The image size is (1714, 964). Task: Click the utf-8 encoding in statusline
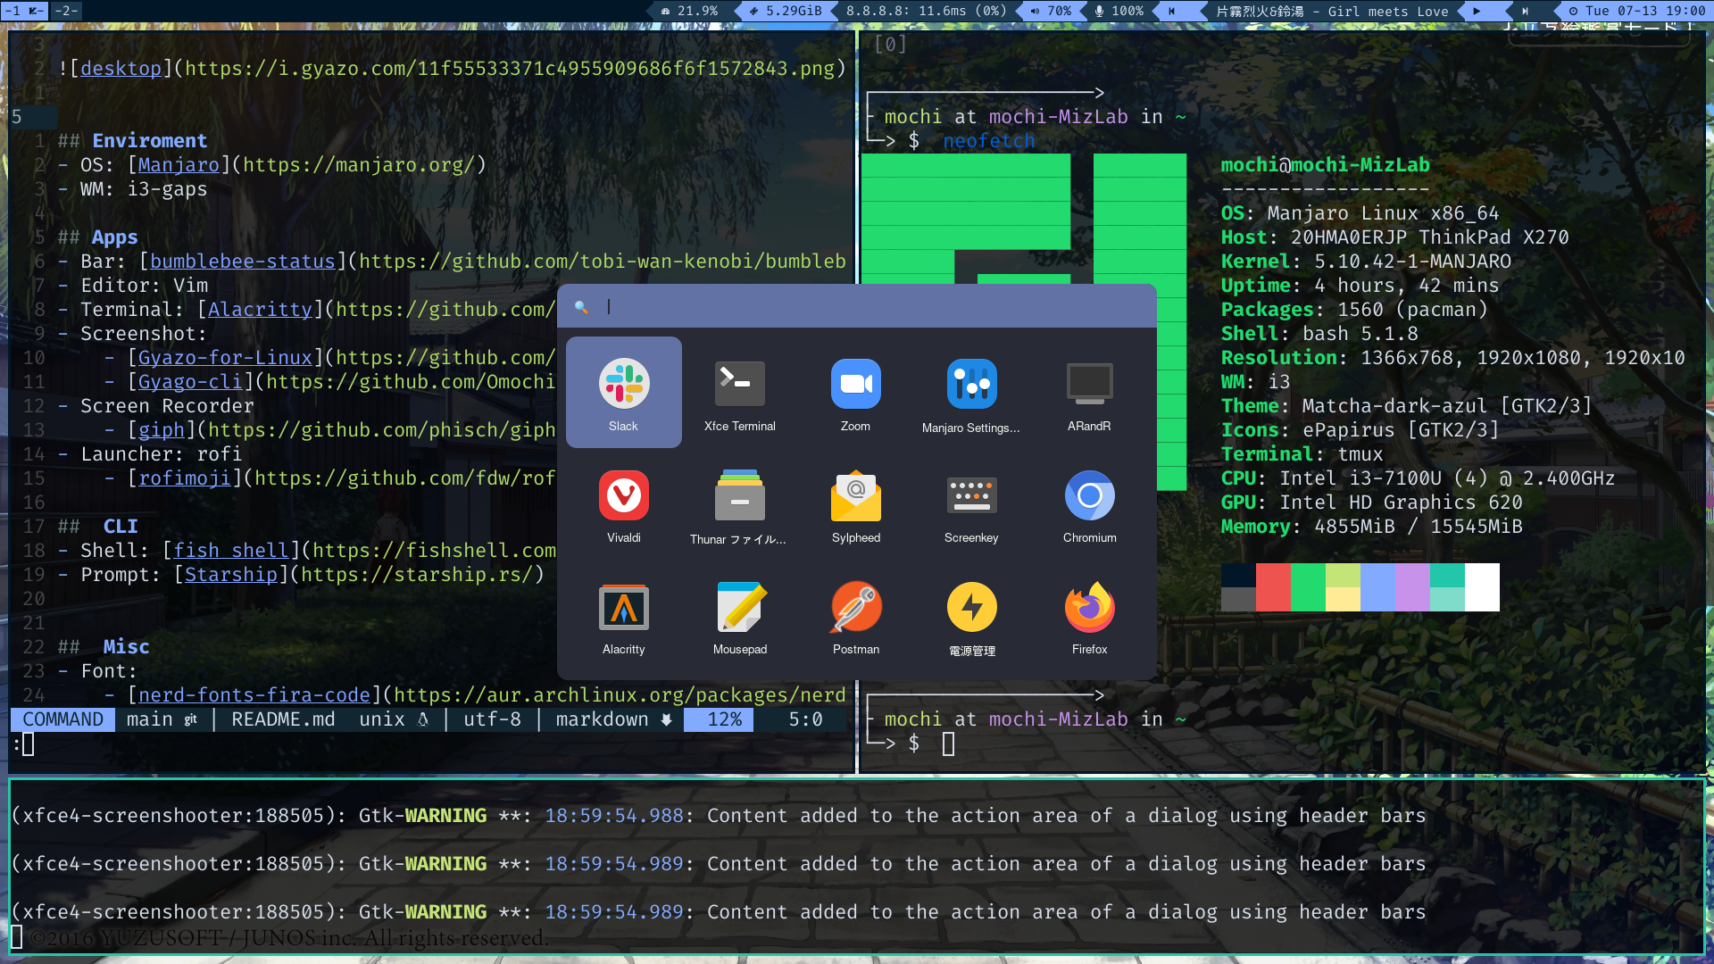coord(492,719)
